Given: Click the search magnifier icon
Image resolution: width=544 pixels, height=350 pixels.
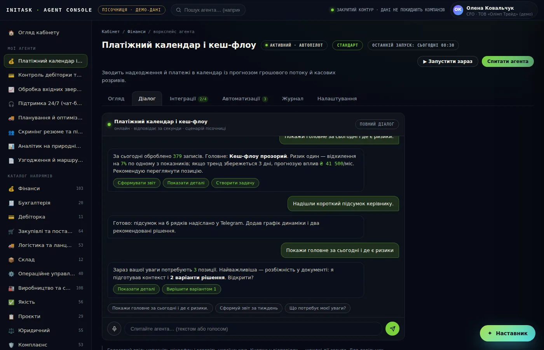Looking at the screenshot, I should coord(179,10).
